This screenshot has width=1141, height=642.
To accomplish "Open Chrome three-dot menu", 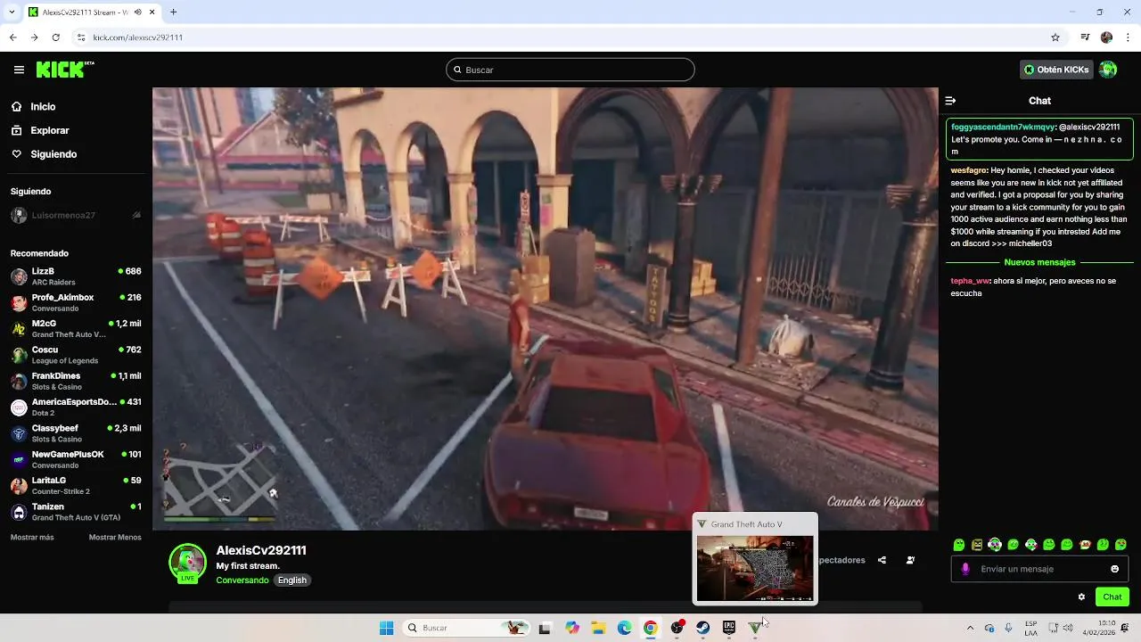I will [1129, 37].
